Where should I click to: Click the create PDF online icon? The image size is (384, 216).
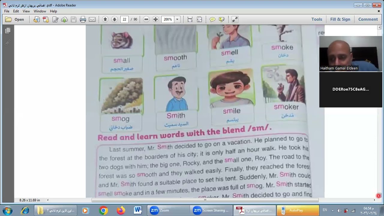point(46,19)
